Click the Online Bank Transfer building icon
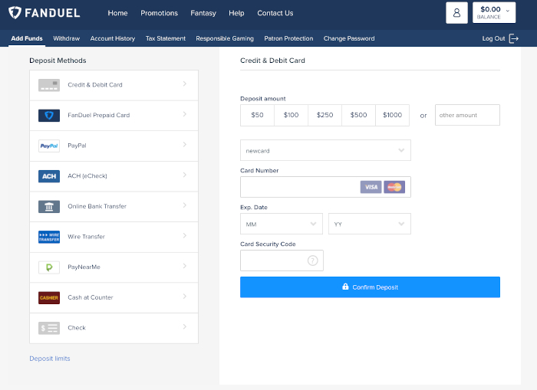The height and width of the screenshot is (390, 537). (x=49, y=207)
